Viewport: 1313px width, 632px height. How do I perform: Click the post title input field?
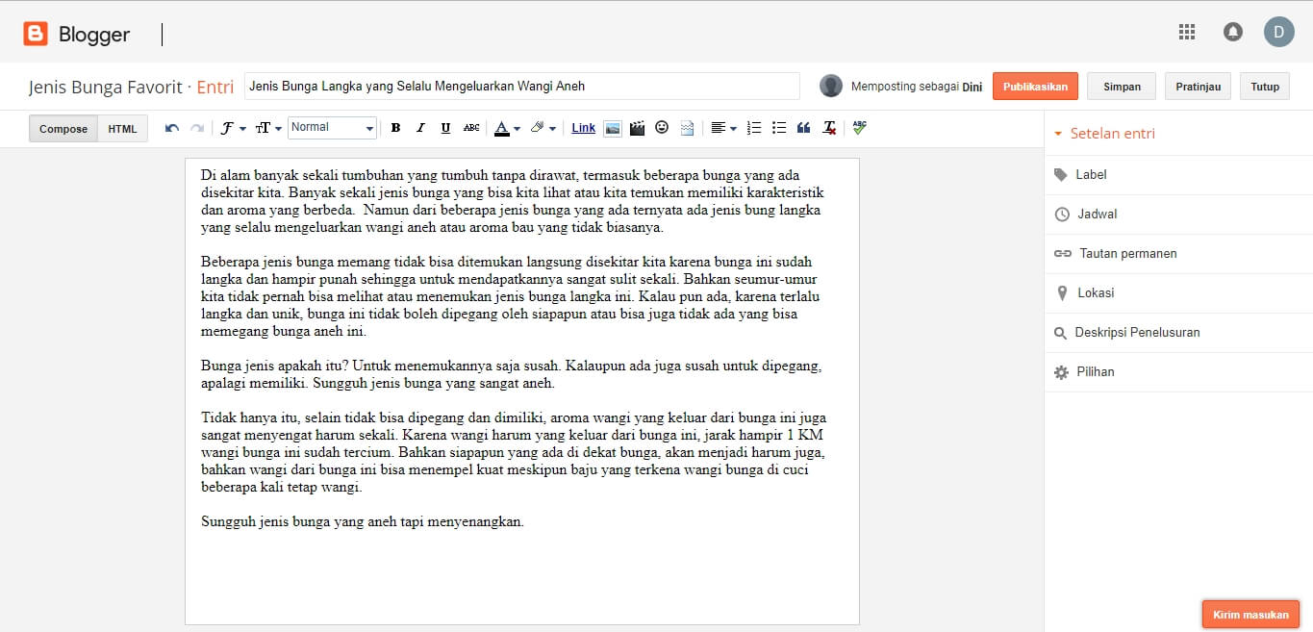[522, 86]
